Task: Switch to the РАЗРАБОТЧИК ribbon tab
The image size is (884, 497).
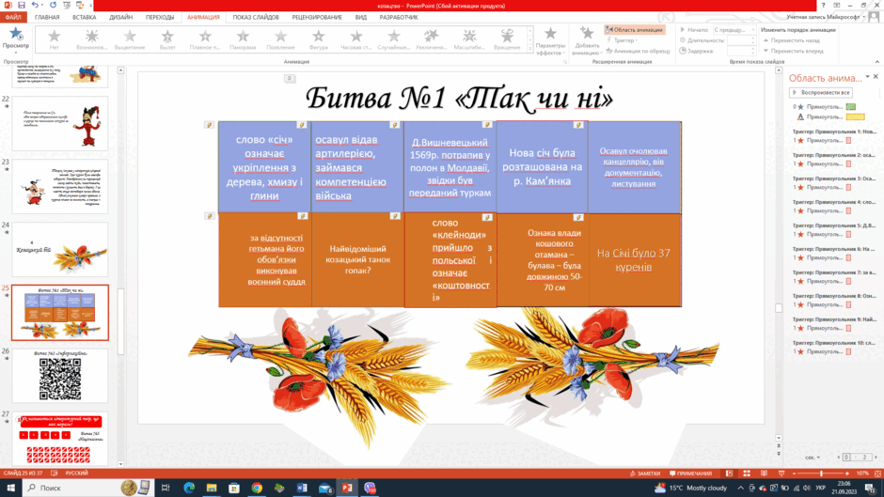Action: coord(399,18)
